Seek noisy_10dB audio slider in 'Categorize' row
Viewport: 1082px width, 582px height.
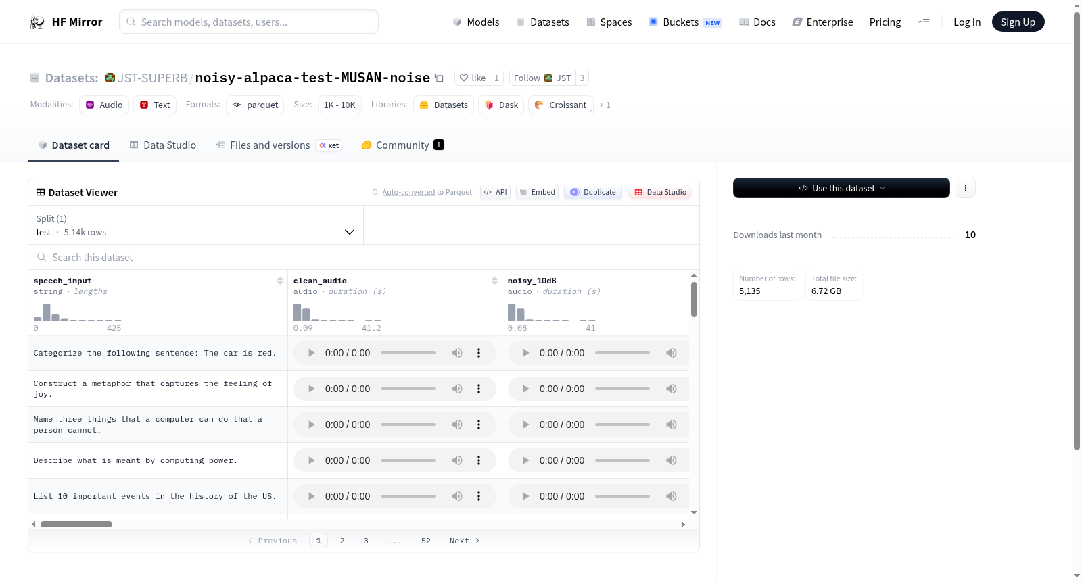point(622,353)
